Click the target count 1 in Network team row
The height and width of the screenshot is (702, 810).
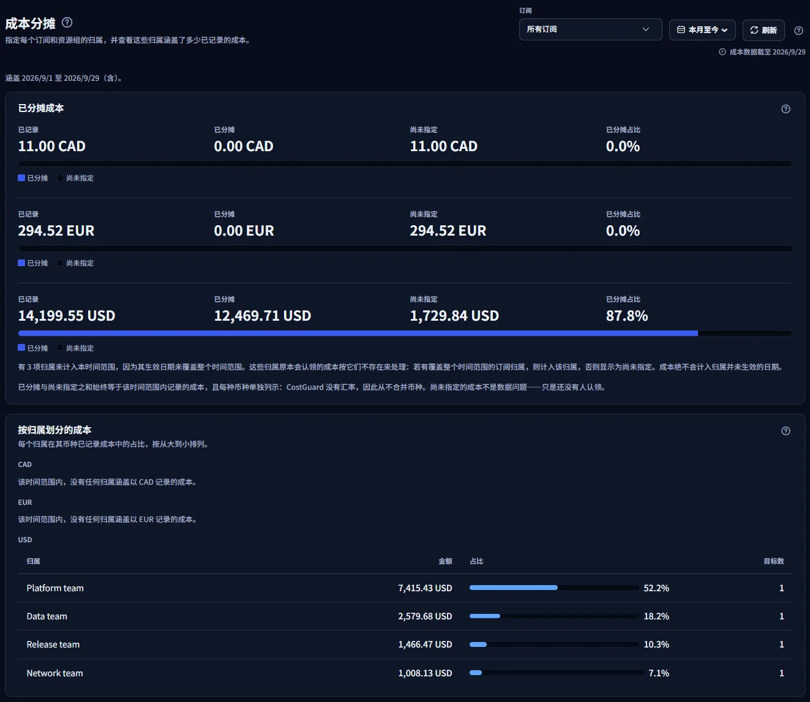click(x=781, y=673)
